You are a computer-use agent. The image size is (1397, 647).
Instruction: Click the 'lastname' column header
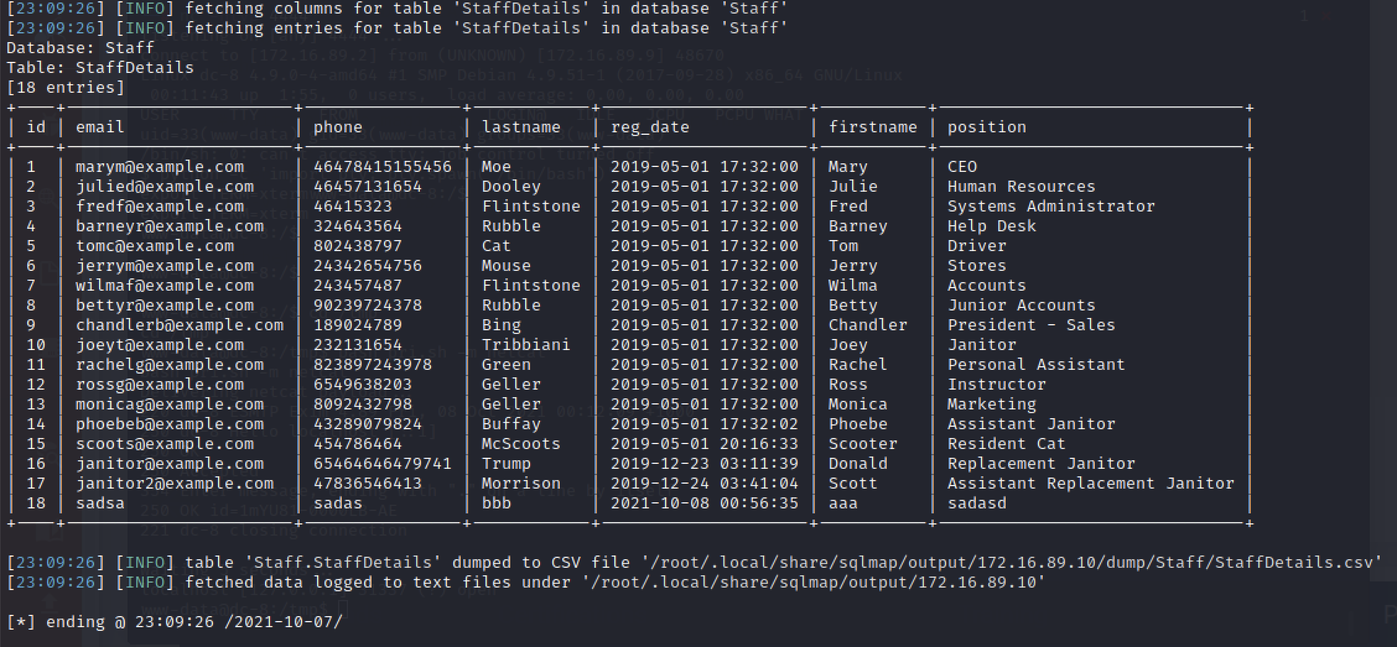521,127
